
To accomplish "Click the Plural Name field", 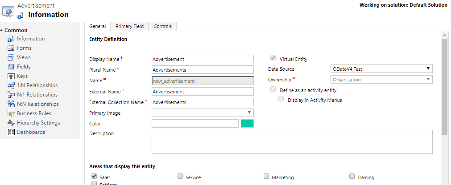I will coord(203,70).
